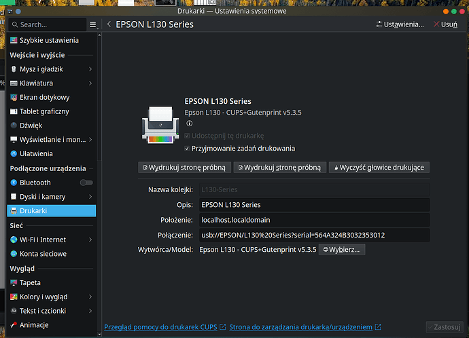Click the Opis input field

[x=314, y=205]
